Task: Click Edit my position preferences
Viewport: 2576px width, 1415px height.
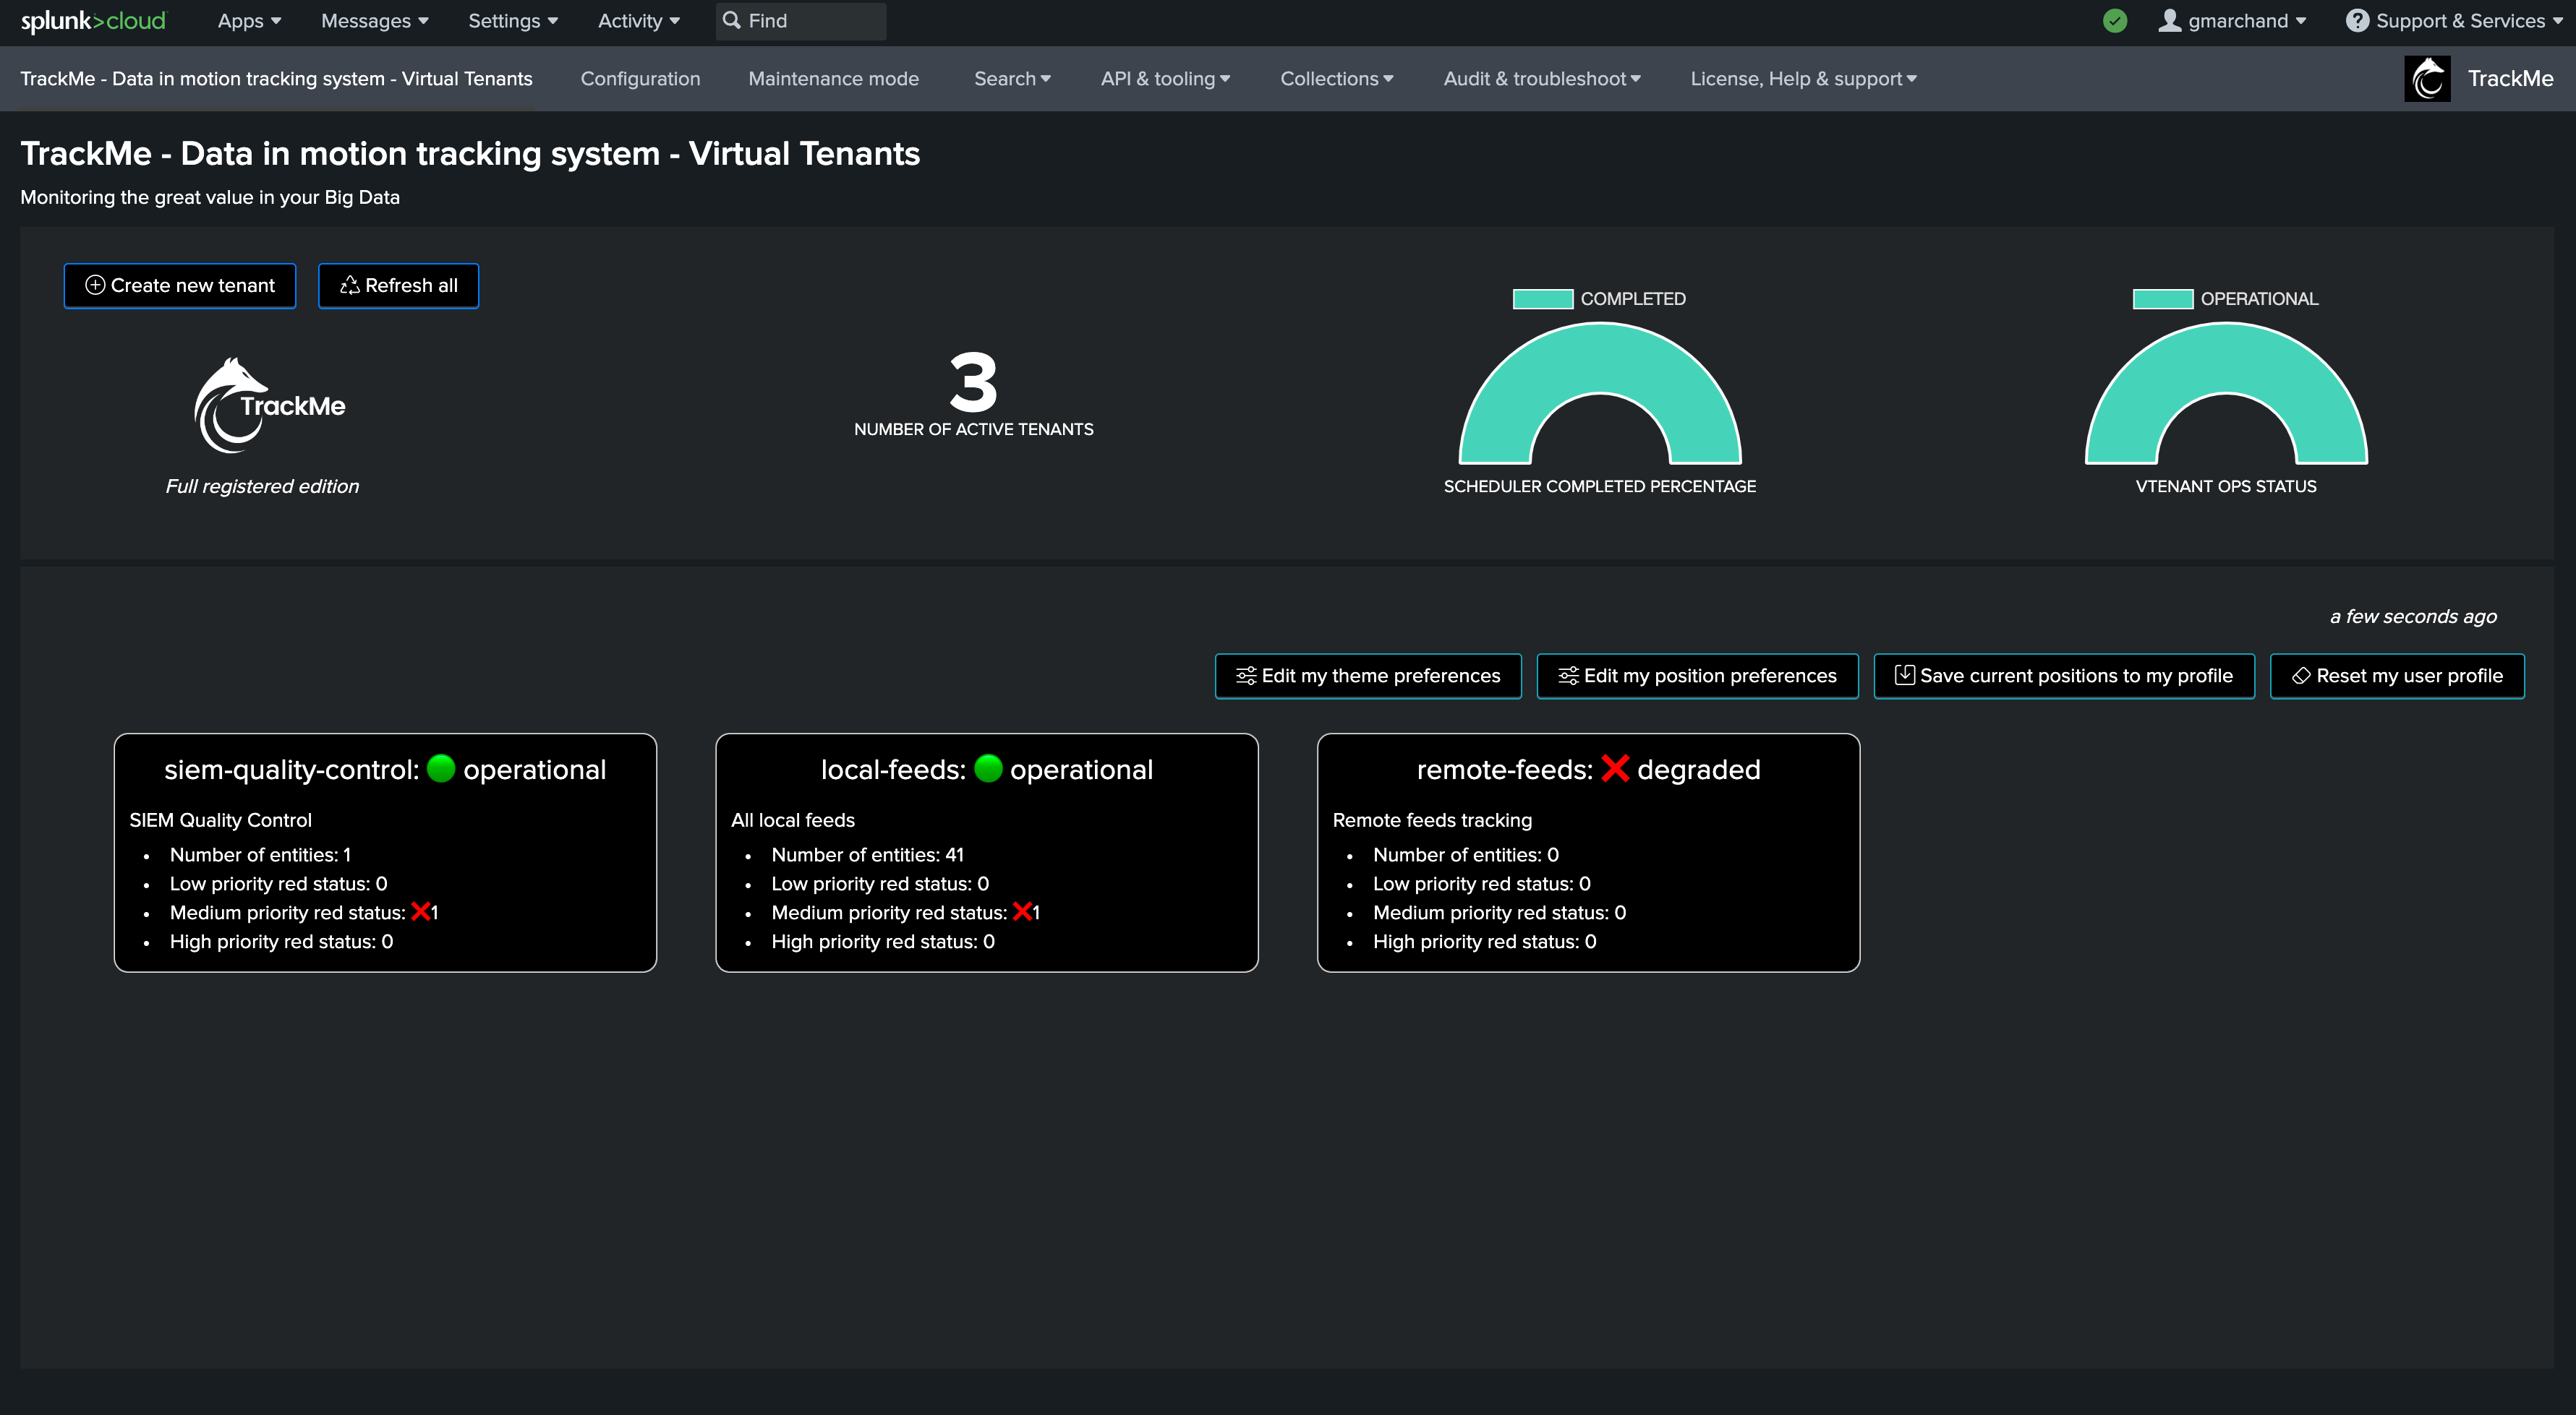Action: coord(1697,676)
